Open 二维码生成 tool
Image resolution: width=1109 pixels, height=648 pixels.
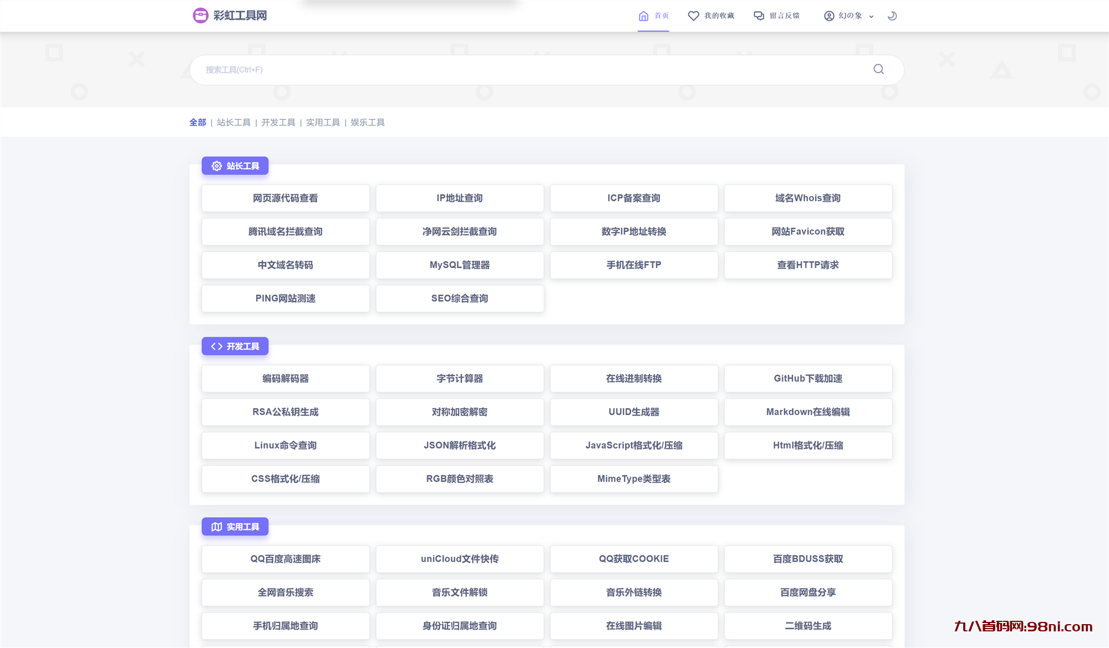(808, 626)
